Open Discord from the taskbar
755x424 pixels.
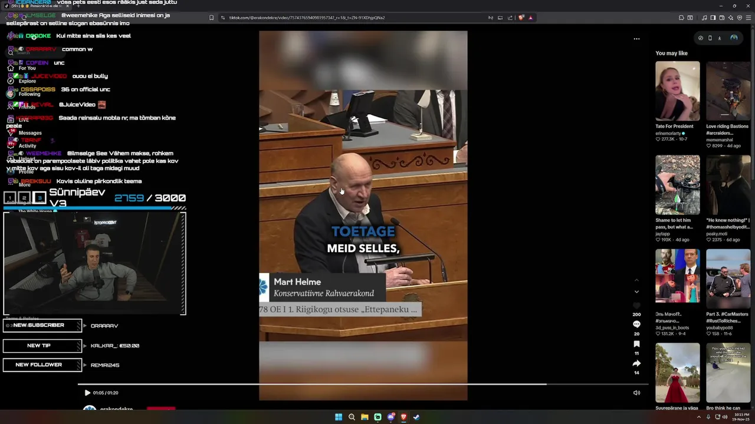click(390, 417)
